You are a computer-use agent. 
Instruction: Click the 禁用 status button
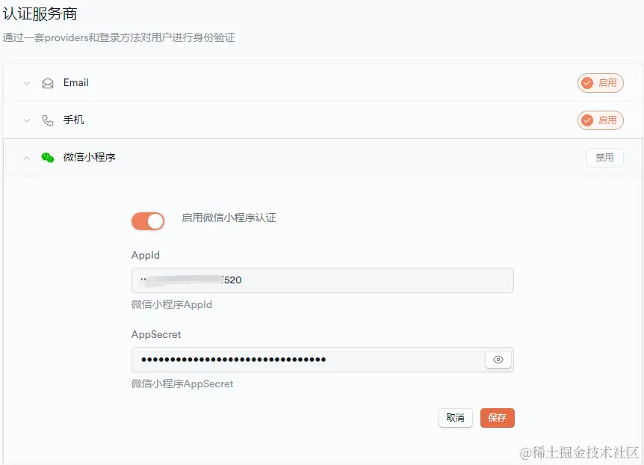pyautogui.click(x=604, y=158)
